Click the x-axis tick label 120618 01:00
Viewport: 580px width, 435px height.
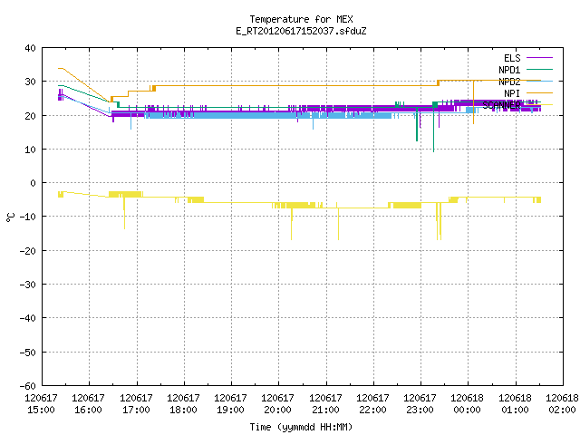coord(516,404)
